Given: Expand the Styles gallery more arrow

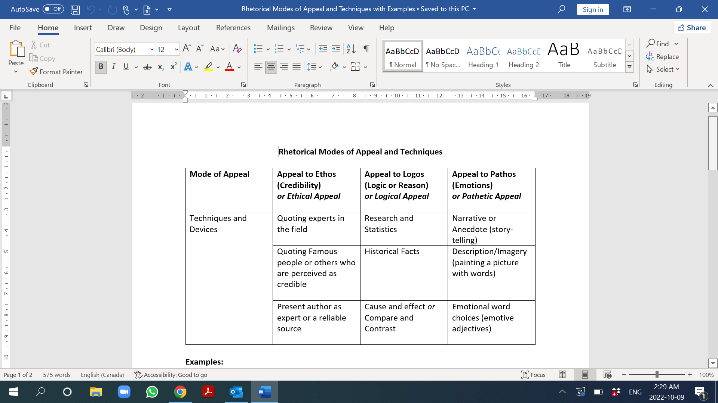Looking at the screenshot, I should [630, 67].
